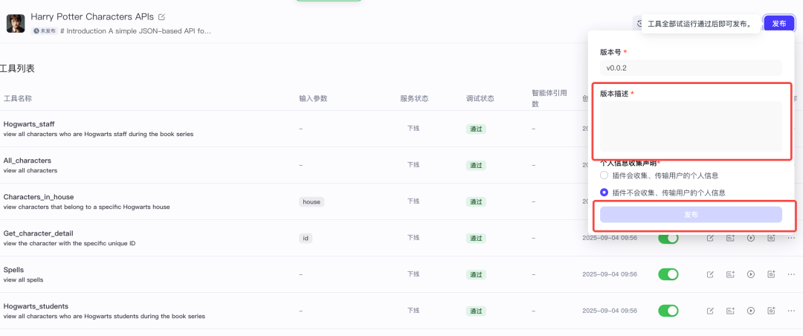Click the top-right 发布 button
This screenshot has width=803, height=336.
(779, 24)
